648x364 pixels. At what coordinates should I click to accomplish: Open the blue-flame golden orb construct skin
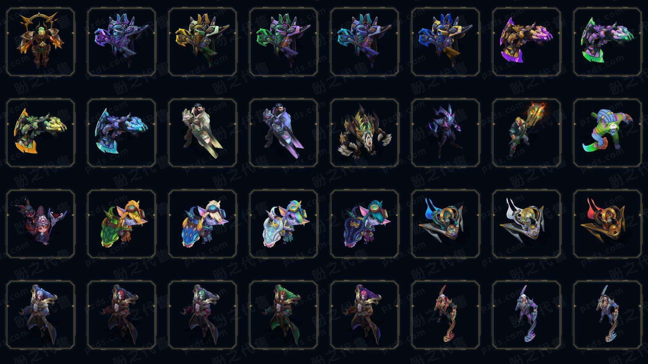coord(446,224)
